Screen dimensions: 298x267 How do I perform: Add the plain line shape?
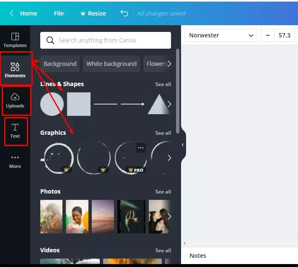106,104
